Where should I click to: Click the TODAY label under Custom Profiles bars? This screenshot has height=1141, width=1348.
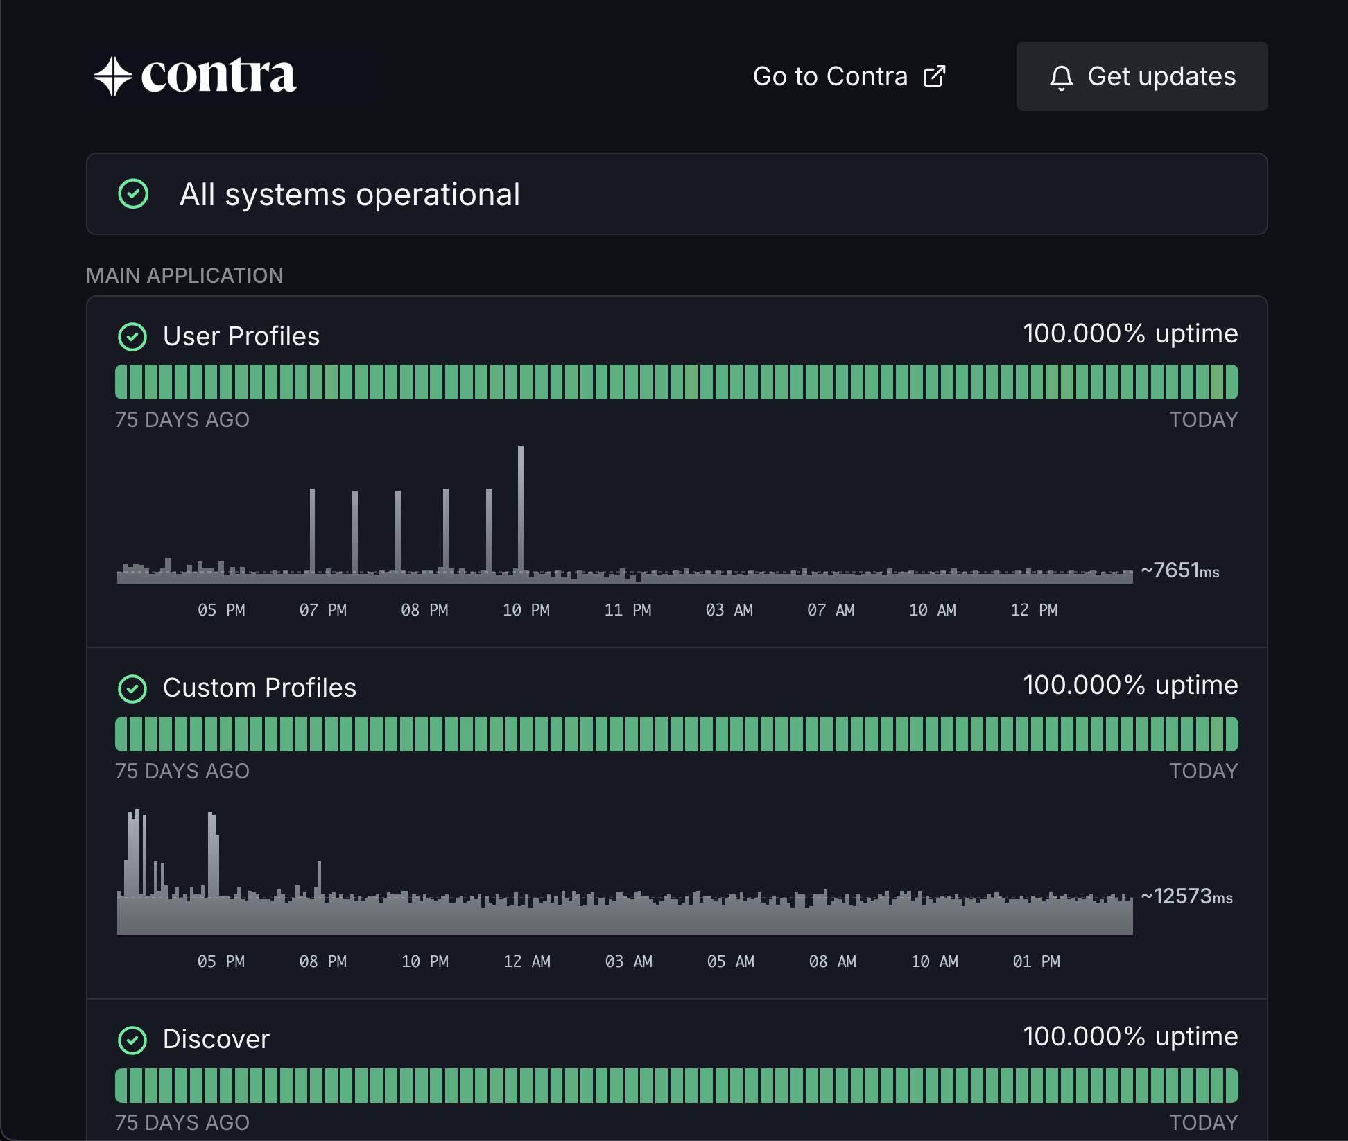(1204, 771)
